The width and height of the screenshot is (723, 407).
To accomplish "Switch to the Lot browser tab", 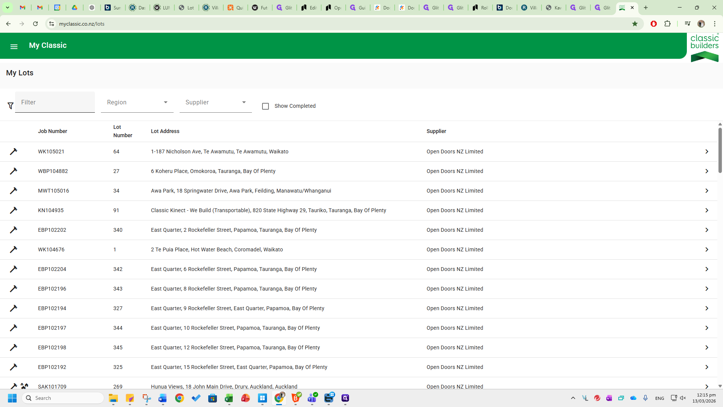I will 186,8.
